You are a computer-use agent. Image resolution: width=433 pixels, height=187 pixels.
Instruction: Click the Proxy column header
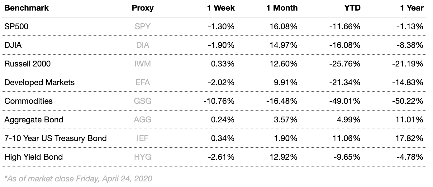point(143,8)
